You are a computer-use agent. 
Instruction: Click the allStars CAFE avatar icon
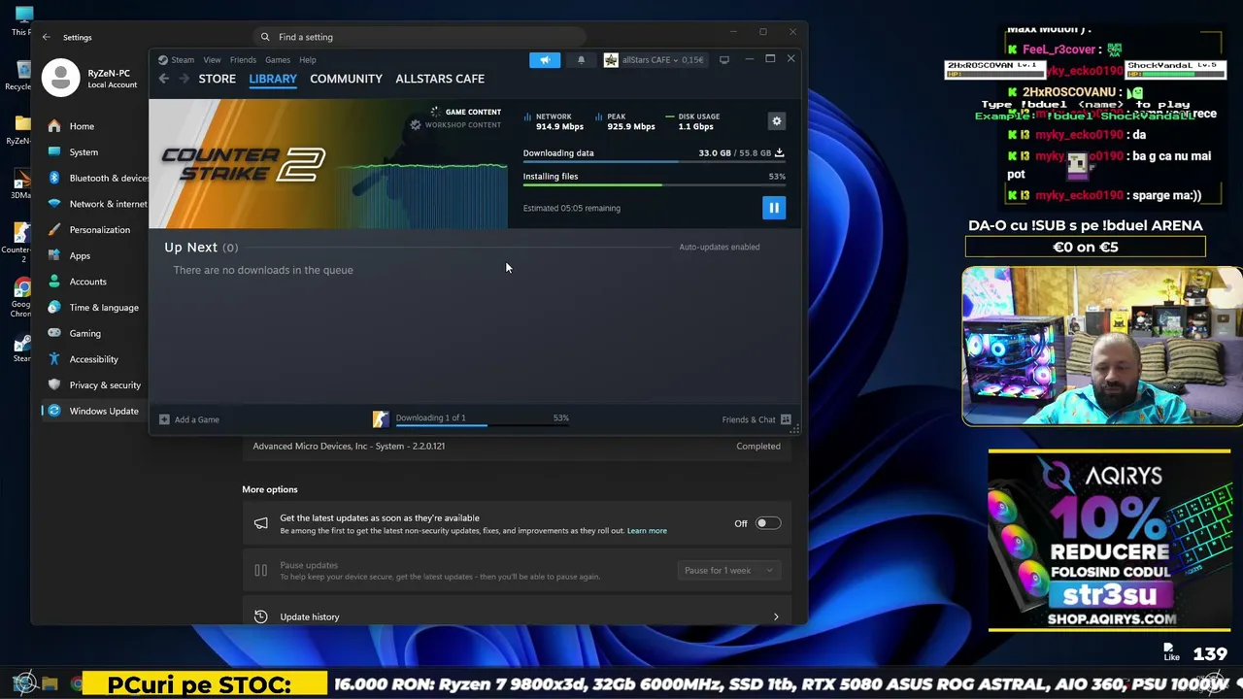click(x=611, y=60)
